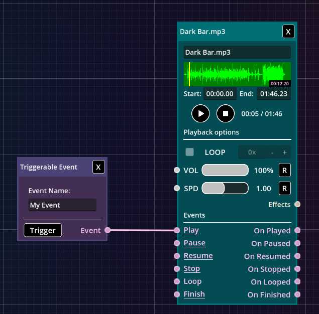Close the Dark Bar.mp3 node

click(x=288, y=32)
